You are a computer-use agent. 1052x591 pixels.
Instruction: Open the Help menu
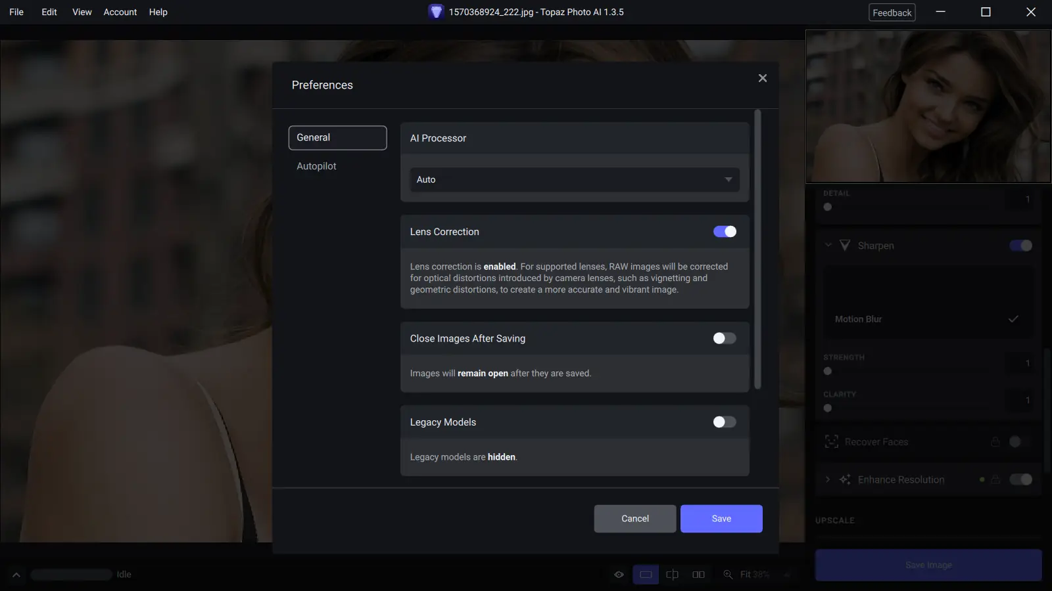click(x=158, y=12)
